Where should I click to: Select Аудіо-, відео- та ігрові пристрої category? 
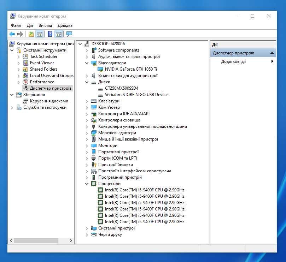129,56
